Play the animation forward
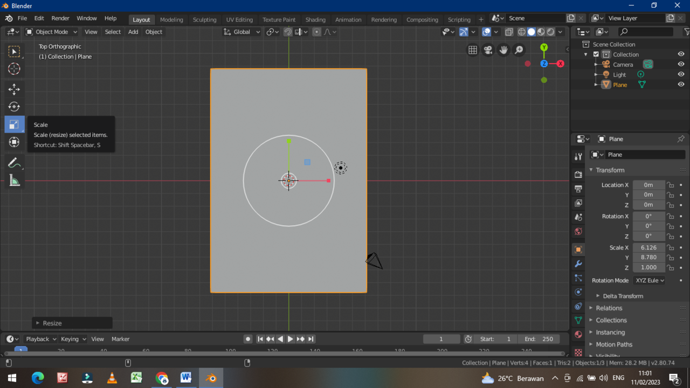This screenshot has height=388, width=690. 291,339
